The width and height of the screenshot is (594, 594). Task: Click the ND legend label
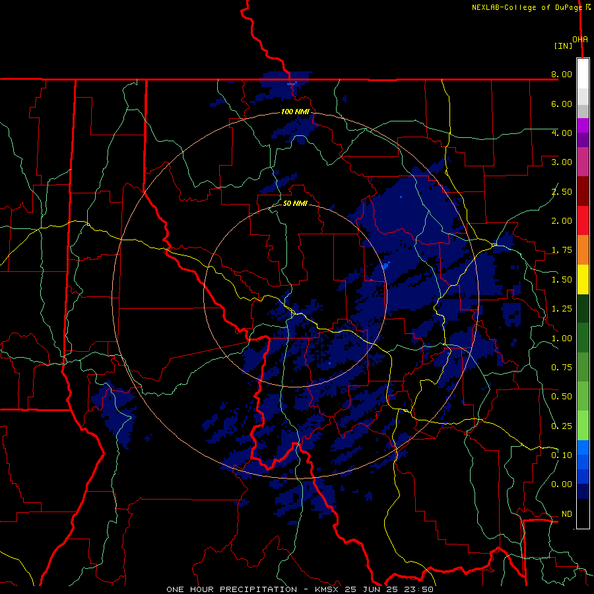pos(567,514)
